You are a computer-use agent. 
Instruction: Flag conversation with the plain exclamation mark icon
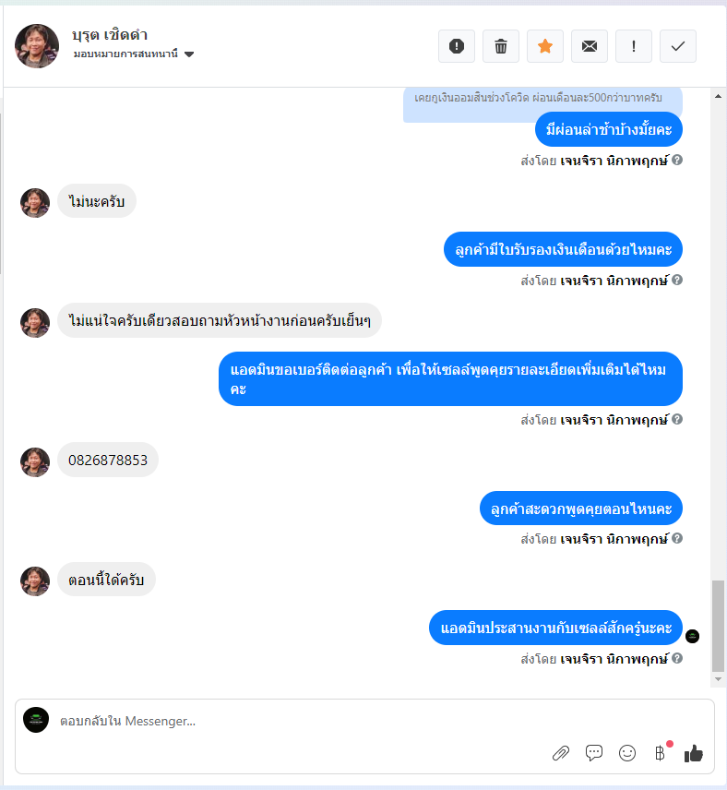[x=634, y=46]
